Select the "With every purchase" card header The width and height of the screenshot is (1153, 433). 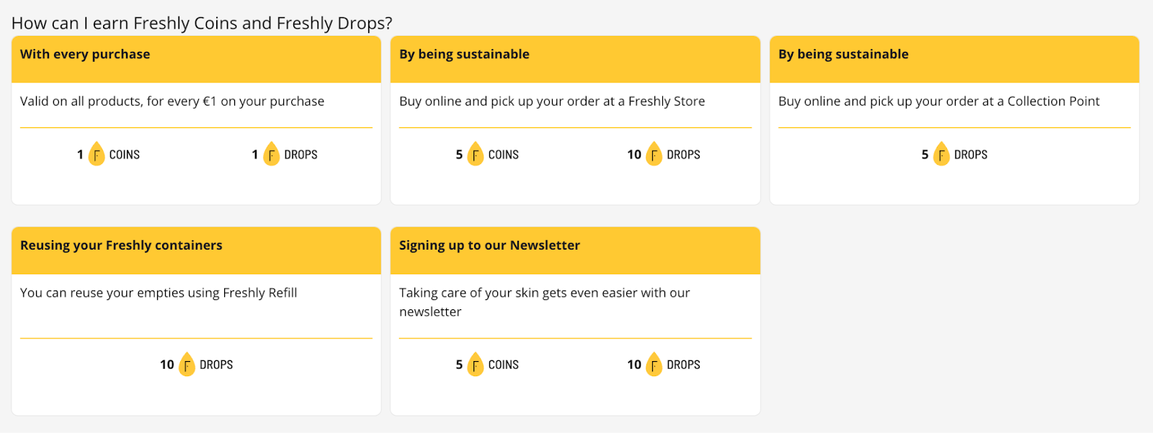pyautogui.click(x=85, y=55)
